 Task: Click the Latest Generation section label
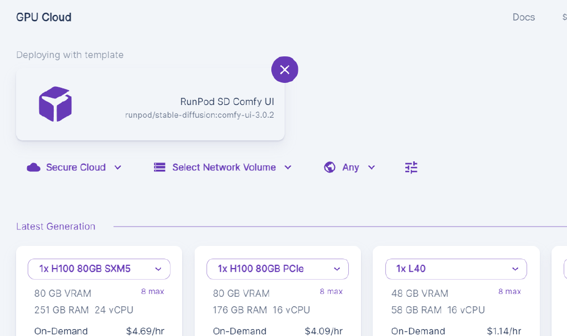click(x=56, y=226)
